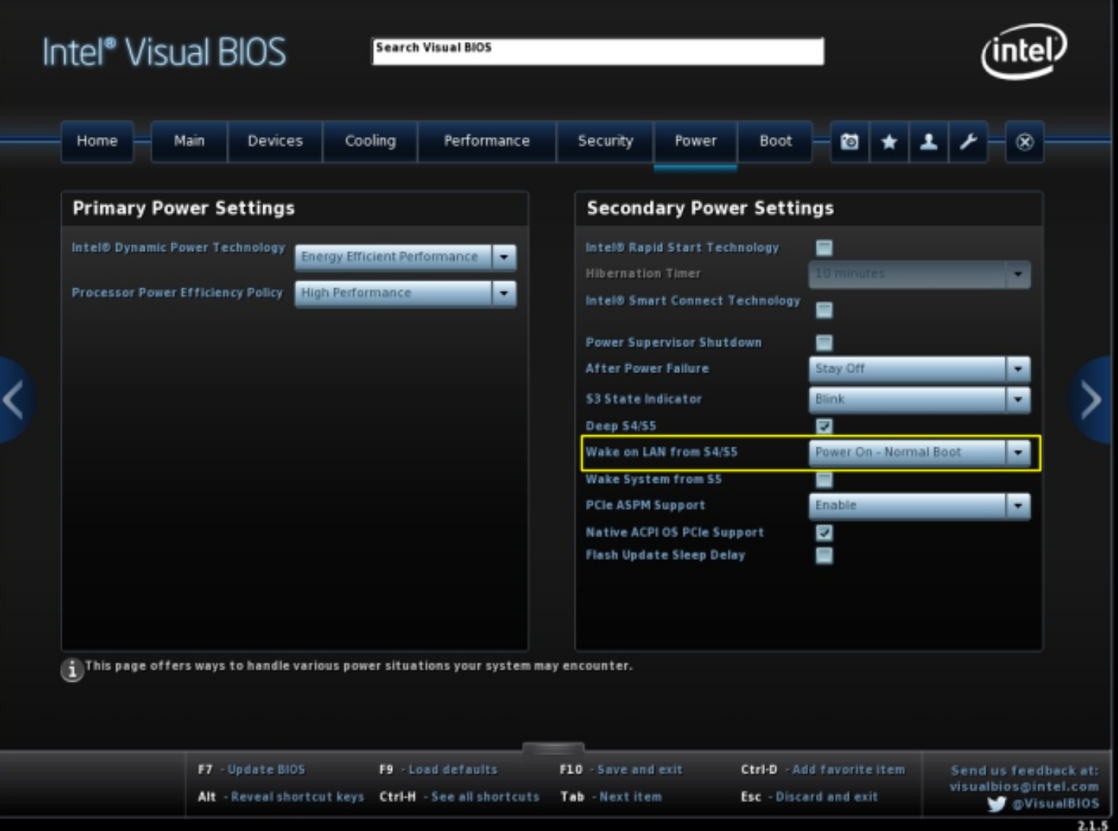Open Wake on LAN from S4/S5 dropdown arrow
The height and width of the screenshot is (831, 1118).
[x=1018, y=453]
